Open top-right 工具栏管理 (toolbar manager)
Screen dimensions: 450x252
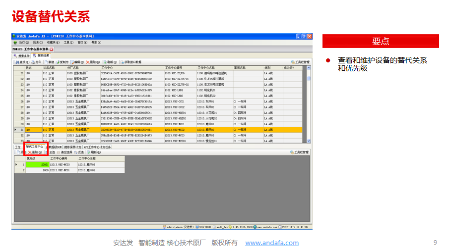300,62
